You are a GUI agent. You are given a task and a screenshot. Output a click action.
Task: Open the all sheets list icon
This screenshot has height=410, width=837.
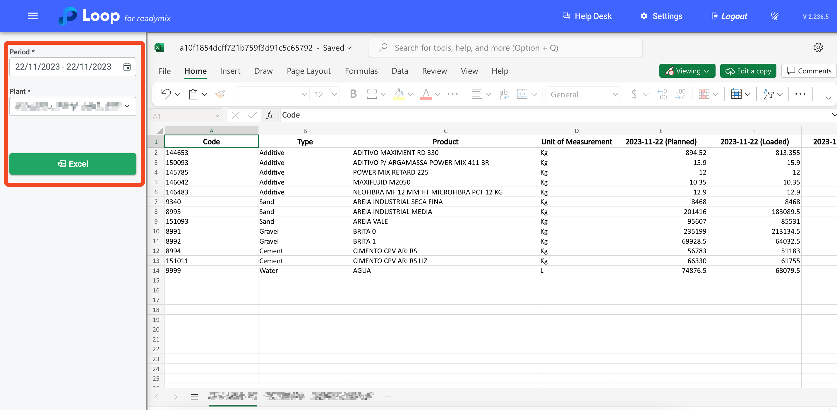pyautogui.click(x=194, y=397)
